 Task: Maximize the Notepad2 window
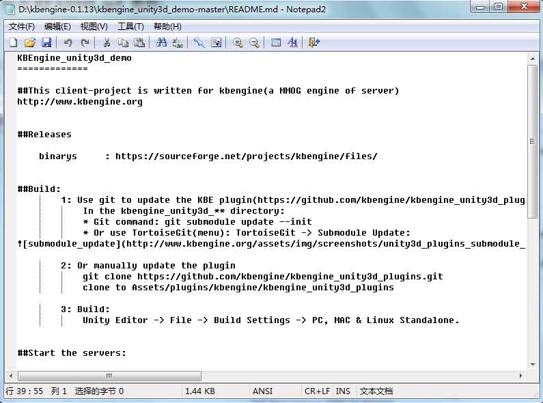(499, 7)
